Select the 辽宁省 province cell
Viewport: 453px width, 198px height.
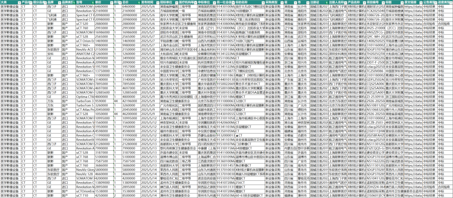coord(290,28)
